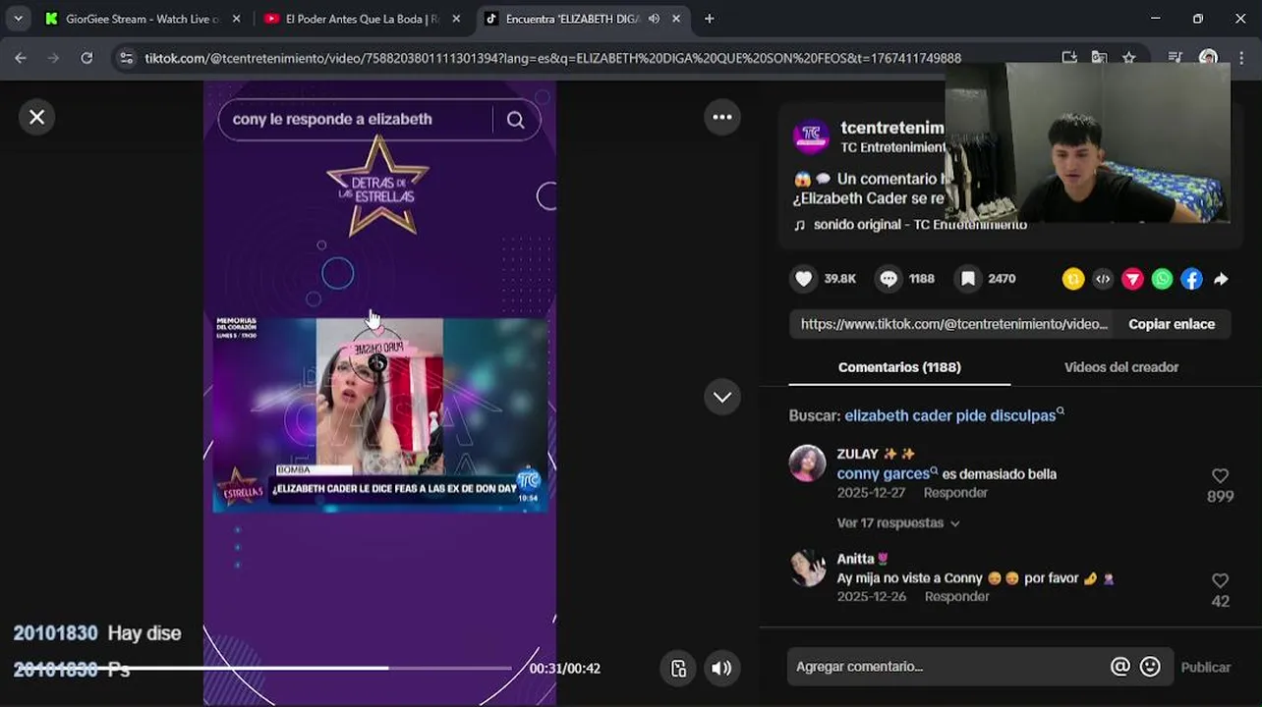This screenshot has height=707, width=1262.
Task: Open the Chrome profile avatar
Action: click(x=1209, y=58)
